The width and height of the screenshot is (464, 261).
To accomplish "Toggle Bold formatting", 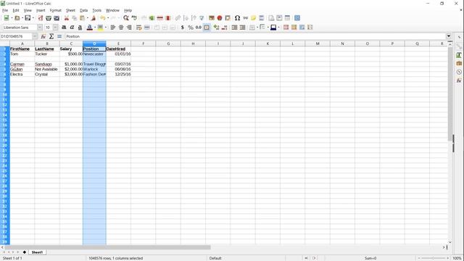I will click(x=64, y=28).
